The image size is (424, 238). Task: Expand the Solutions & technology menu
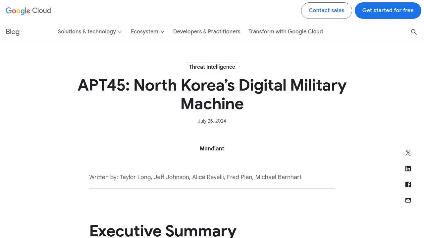(x=90, y=32)
